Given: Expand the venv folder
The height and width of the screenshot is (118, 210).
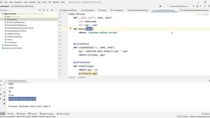Looking at the screenshot, I should [2, 17].
